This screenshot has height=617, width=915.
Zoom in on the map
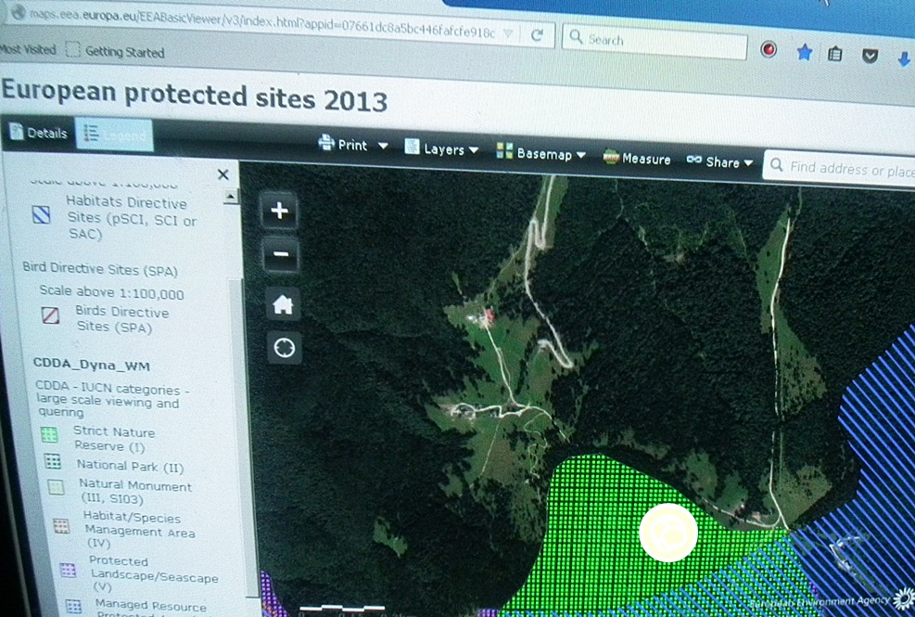[279, 211]
